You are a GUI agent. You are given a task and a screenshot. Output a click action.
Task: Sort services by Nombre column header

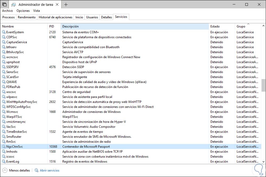coord(24,26)
